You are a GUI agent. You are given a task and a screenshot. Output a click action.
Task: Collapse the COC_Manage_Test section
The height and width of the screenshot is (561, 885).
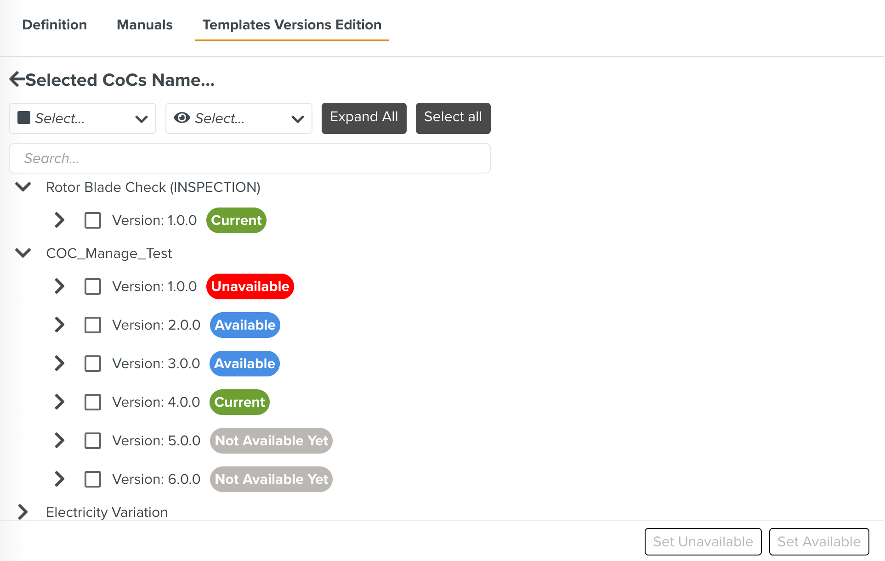point(23,253)
